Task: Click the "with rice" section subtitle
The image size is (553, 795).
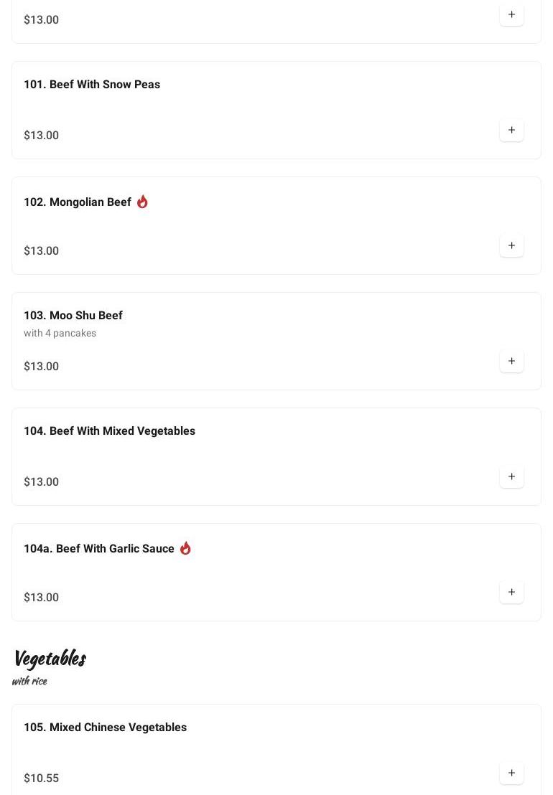Action: point(29,681)
